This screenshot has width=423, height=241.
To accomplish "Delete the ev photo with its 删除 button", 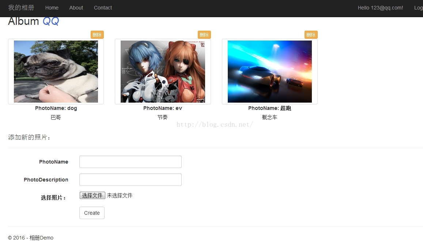I will [204, 35].
